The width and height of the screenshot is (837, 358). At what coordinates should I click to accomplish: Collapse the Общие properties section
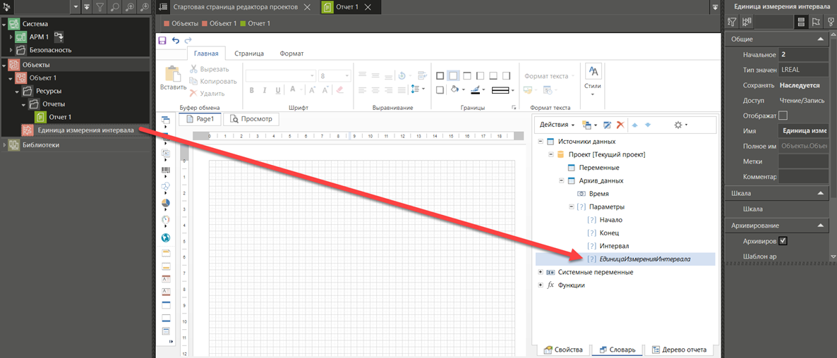point(821,39)
